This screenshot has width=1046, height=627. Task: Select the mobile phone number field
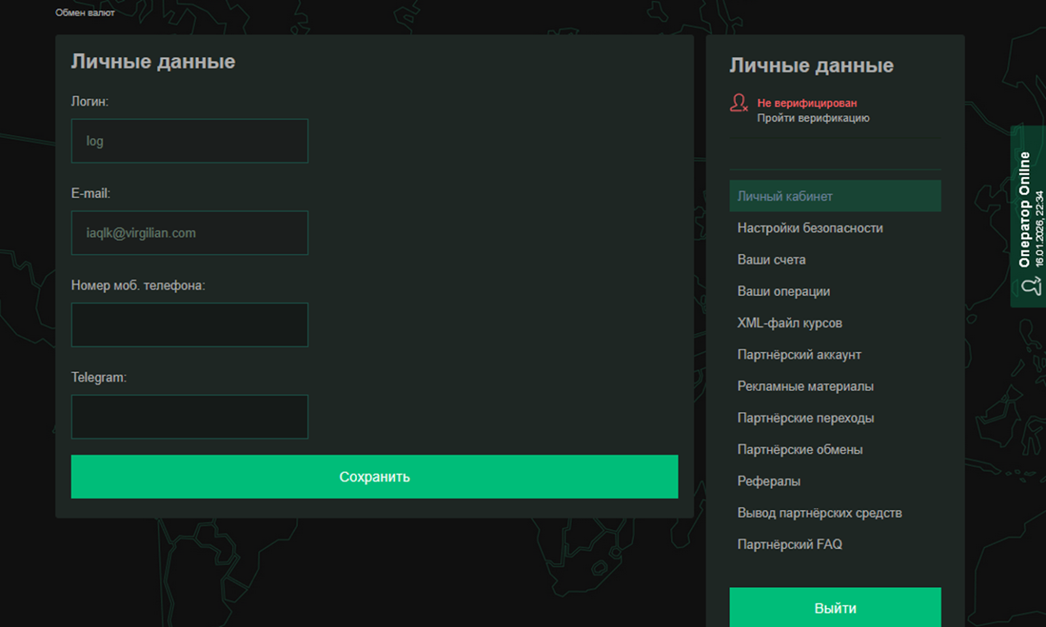coord(189,325)
